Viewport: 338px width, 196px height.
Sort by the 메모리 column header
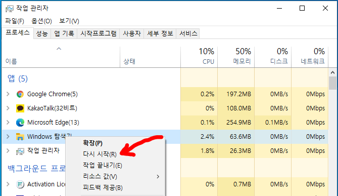tap(236, 57)
